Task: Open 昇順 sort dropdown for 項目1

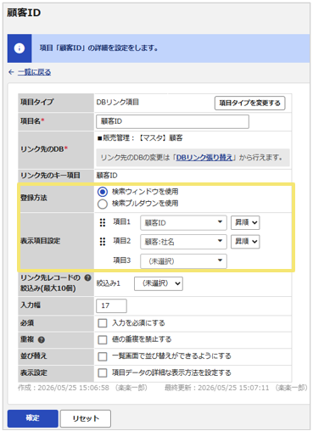Action: (245, 222)
